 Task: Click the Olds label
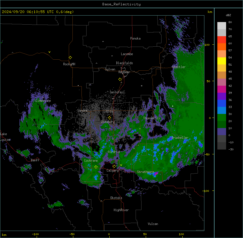(x=109, y=111)
